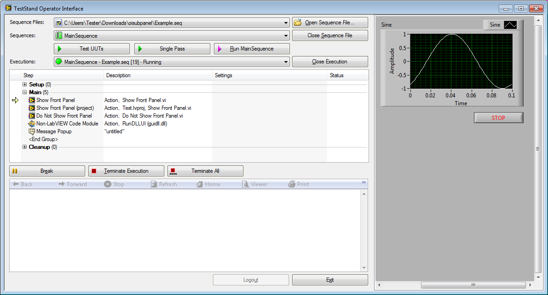Click Forward in report toolbar
Viewport: 548px width, 295px height.
pyautogui.click(x=73, y=184)
